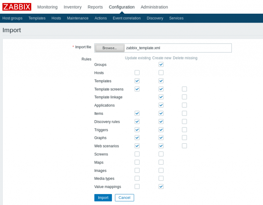Click the Delete missing column header
Viewport: 263px width, 205px height.
pyautogui.click(x=185, y=58)
